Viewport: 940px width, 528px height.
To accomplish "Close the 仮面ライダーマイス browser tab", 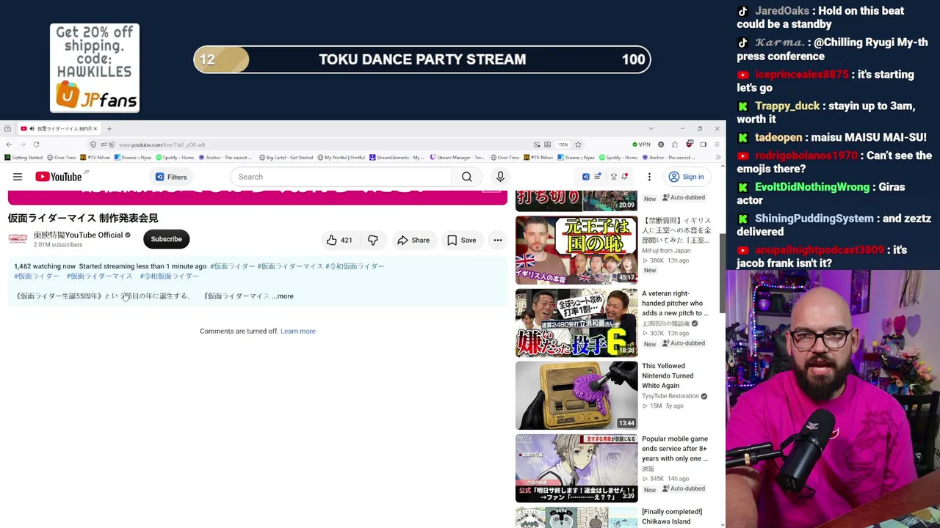I will point(95,129).
